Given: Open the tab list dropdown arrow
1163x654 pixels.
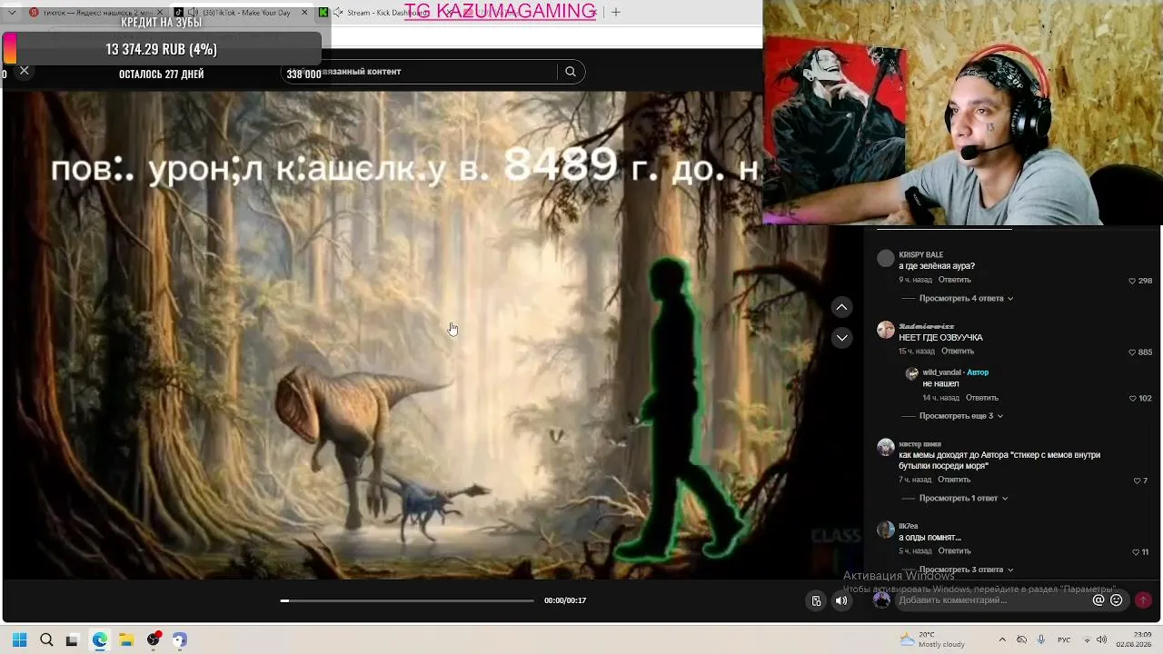Looking at the screenshot, I should coord(12,13).
